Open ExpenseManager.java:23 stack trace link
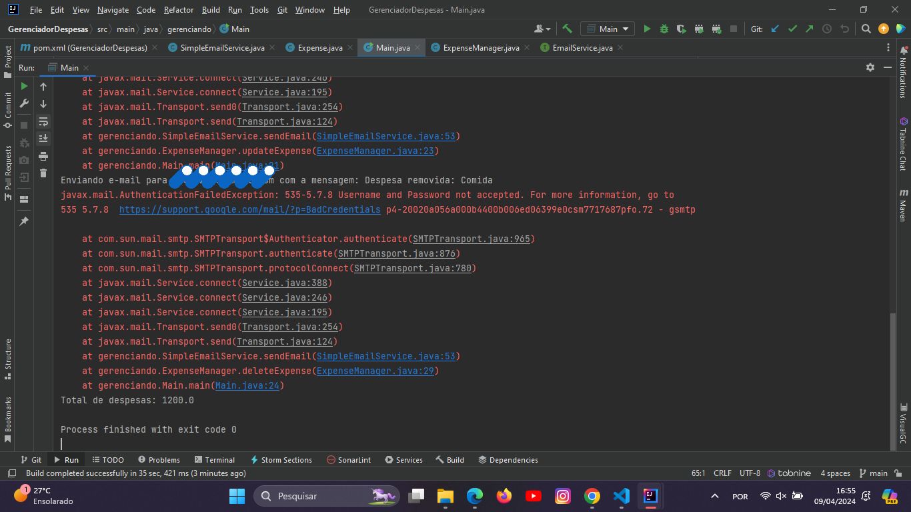This screenshot has width=911, height=512. click(375, 151)
